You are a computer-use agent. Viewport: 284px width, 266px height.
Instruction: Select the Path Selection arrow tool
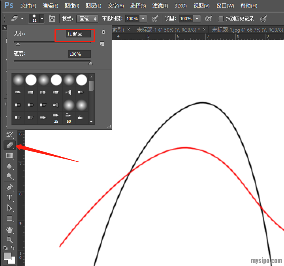[x=9, y=208]
